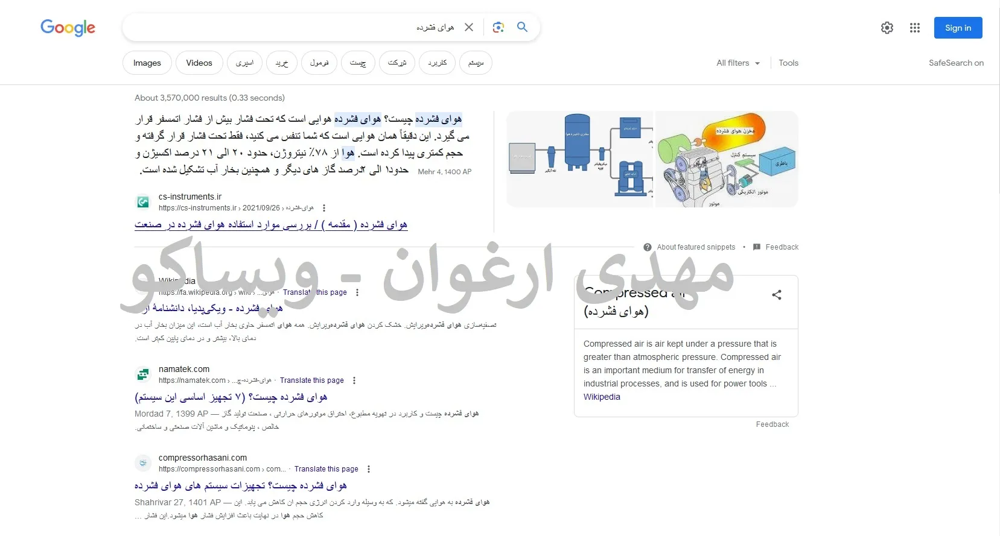Viewport: 1000px width, 536px height.
Task: Click the Sign in button
Action: click(x=958, y=28)
